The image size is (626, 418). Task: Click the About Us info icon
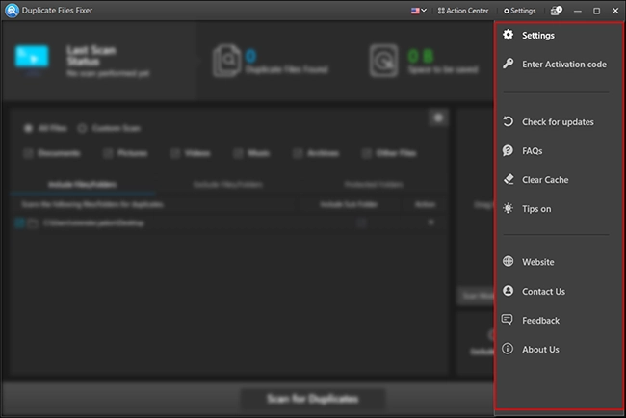point(508,349)
